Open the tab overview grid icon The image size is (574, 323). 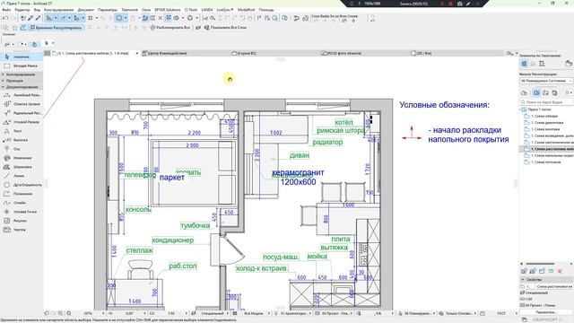pyautogui.click(x=48, y=53)
